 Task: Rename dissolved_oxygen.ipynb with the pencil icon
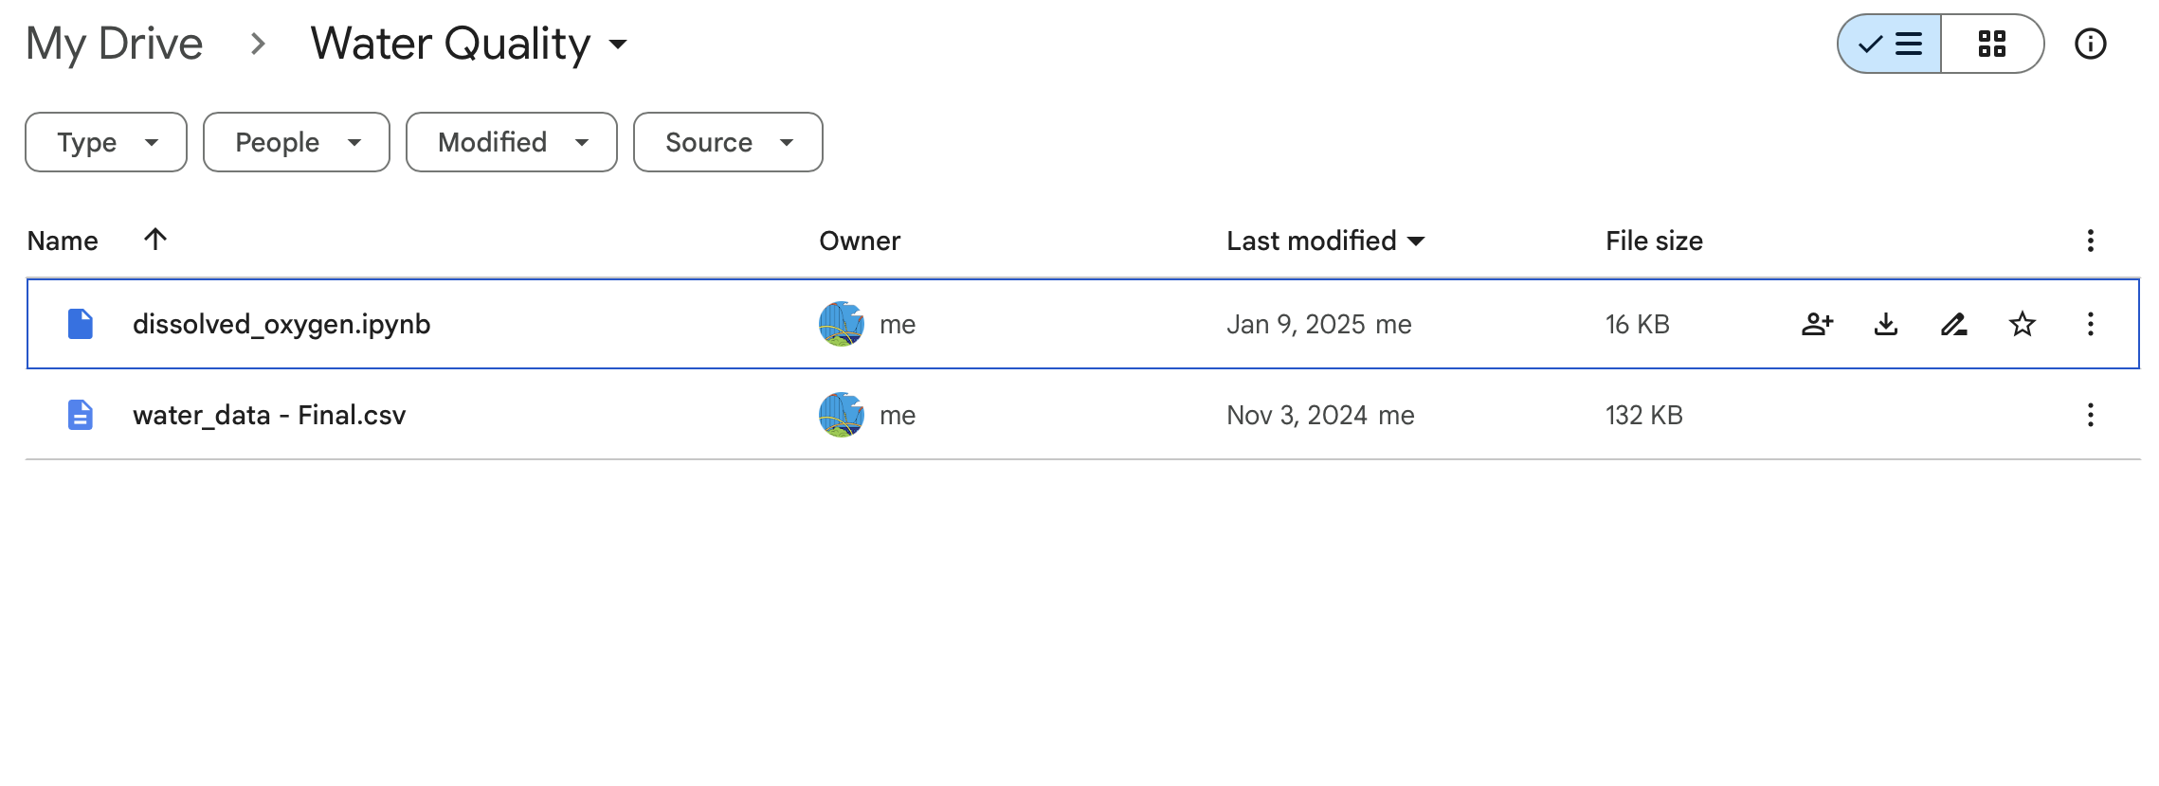1953,324
